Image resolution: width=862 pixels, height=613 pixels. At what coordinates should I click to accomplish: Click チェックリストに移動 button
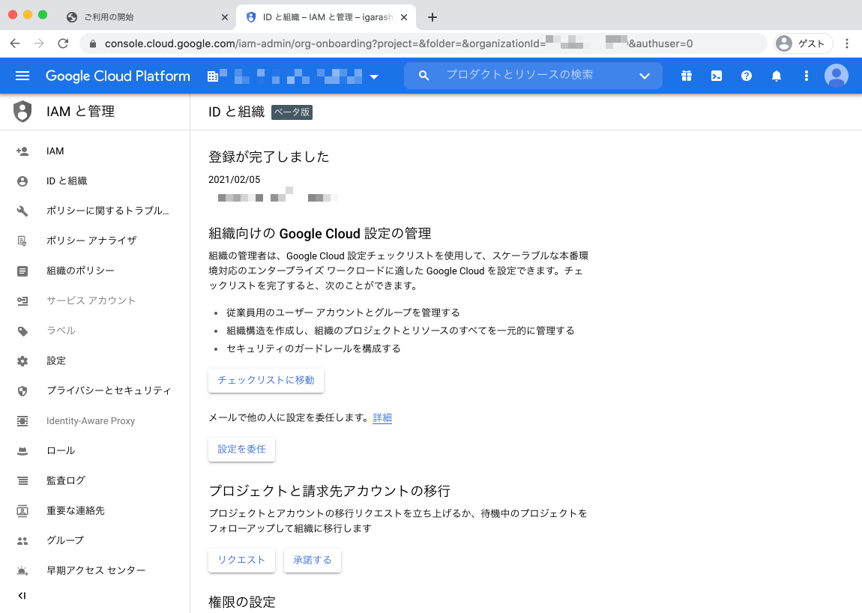pyautogui.click(x=266, y=381)
